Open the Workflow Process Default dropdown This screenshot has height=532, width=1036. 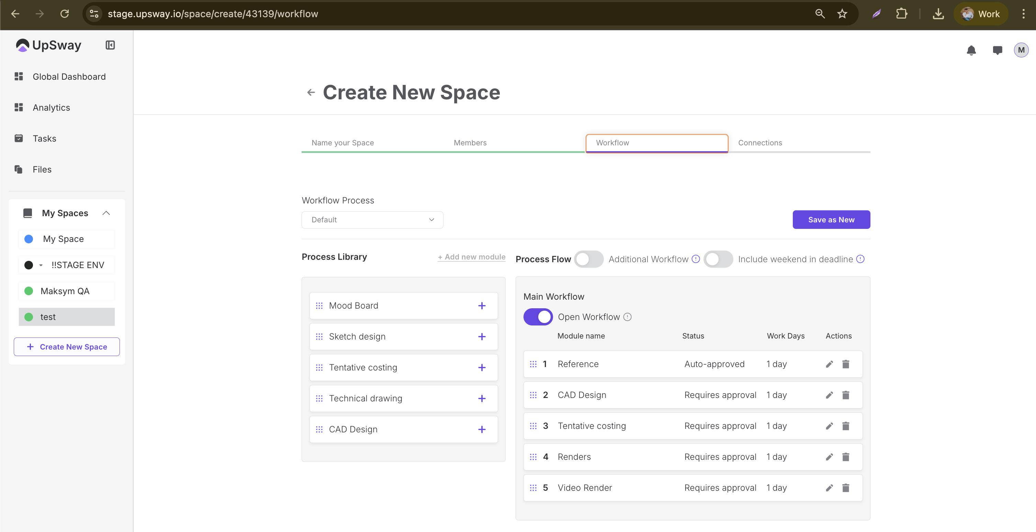372,220
